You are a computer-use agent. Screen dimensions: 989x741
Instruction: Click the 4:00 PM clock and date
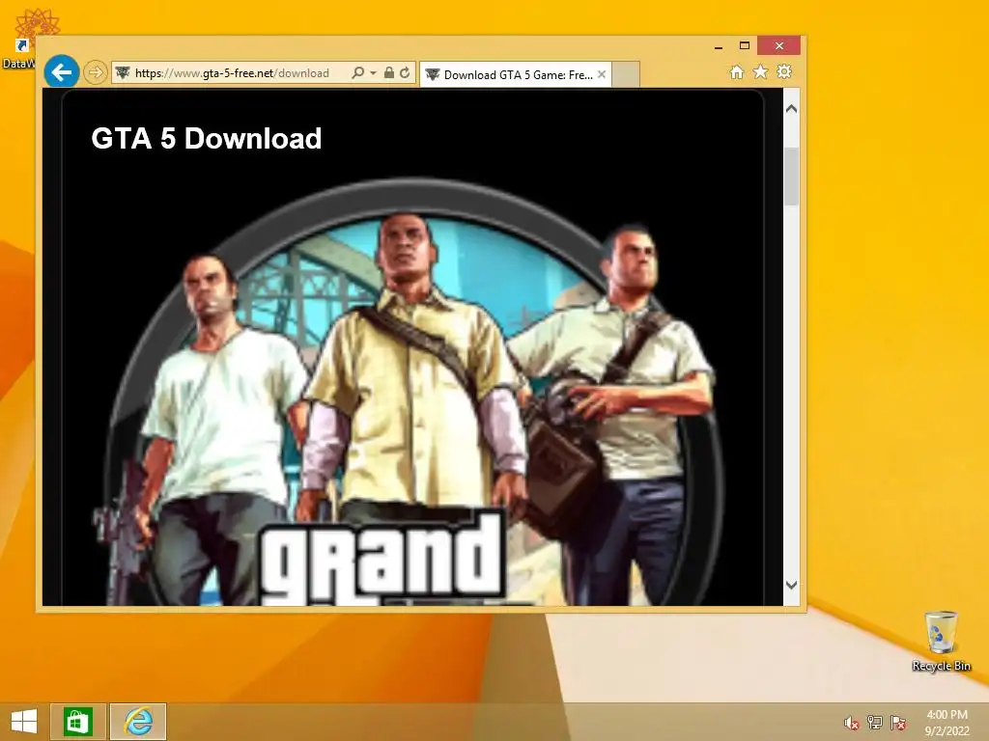(947, 723)
